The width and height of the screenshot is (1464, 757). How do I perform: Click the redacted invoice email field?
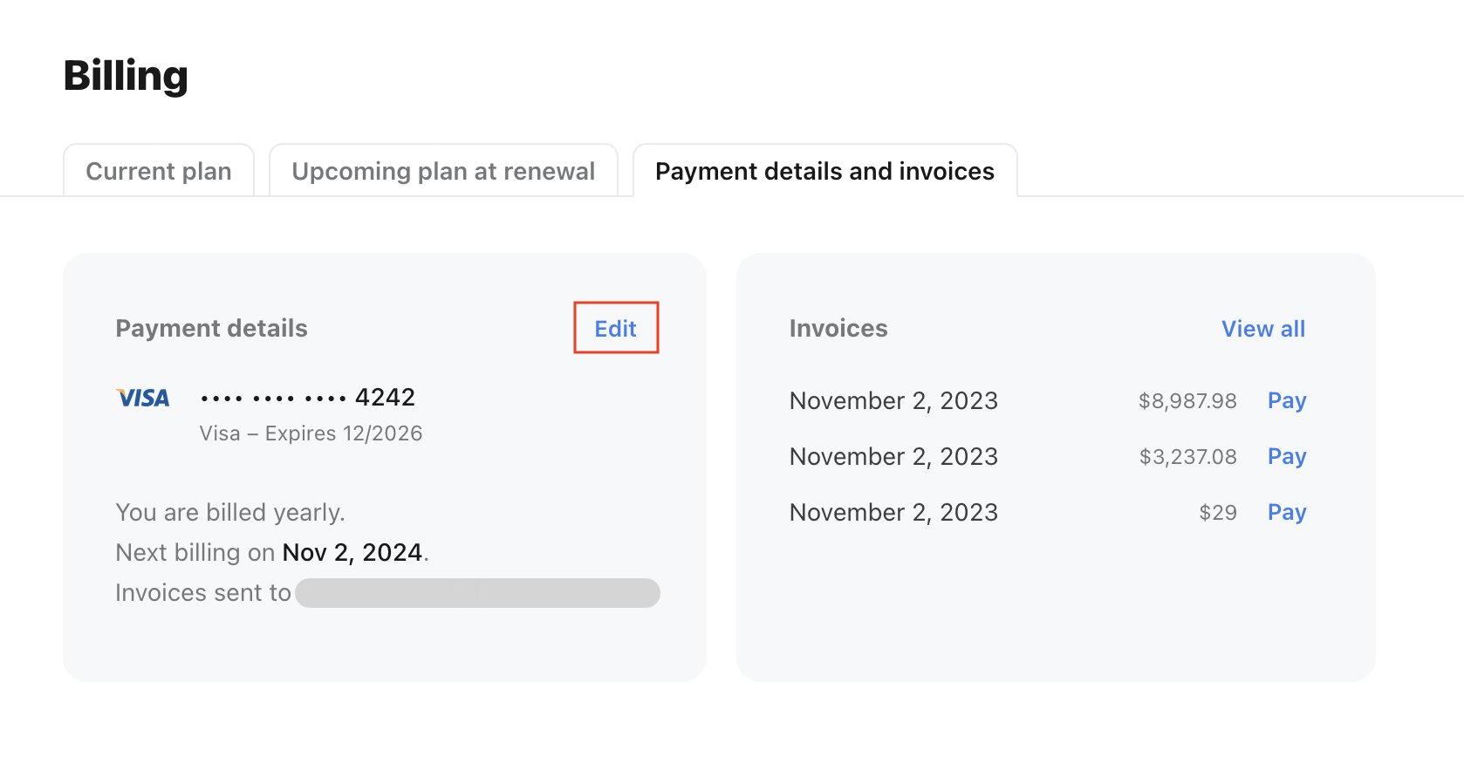coord(477,593)
